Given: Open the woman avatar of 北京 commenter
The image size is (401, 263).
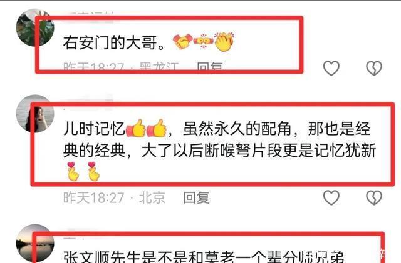Looking at the screenshot, I should point(35,114).
